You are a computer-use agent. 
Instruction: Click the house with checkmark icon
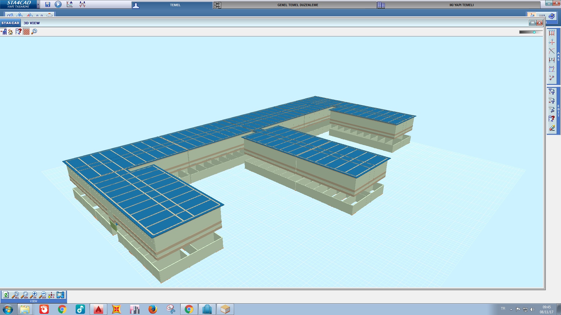(11, 32)
